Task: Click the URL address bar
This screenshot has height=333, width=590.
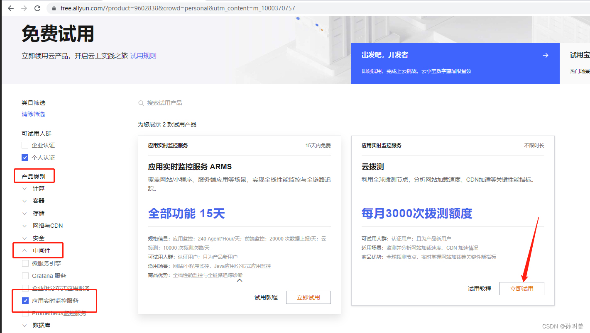Action: [x=317, y=8]
